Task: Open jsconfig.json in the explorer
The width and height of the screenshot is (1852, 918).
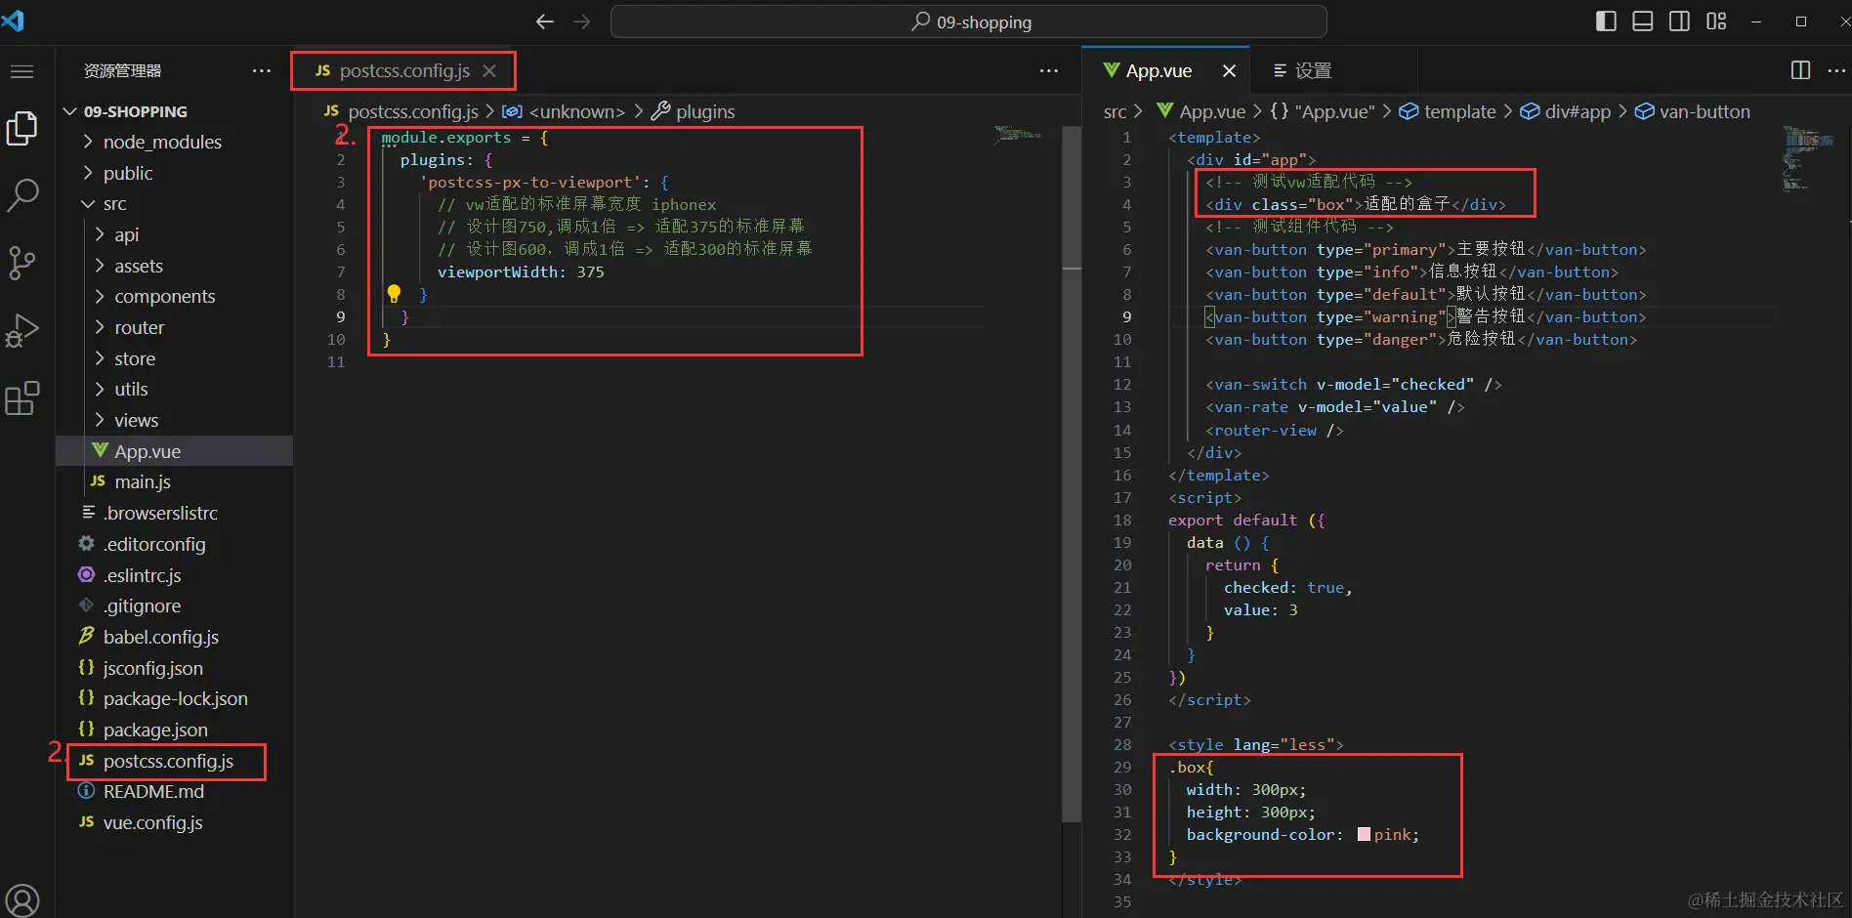Action: [x=175, y=668]
